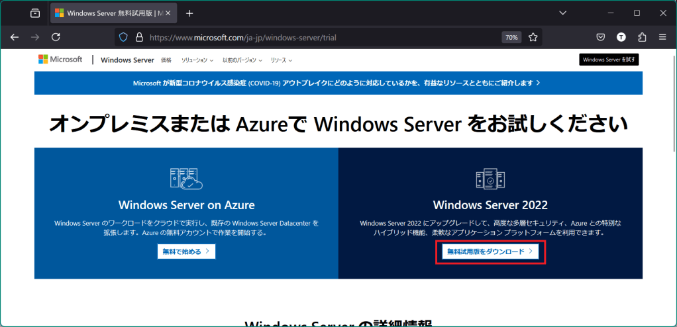Click the padlock site security icon
The height and width of the screenshot is (327, 677).
[139, 38]
